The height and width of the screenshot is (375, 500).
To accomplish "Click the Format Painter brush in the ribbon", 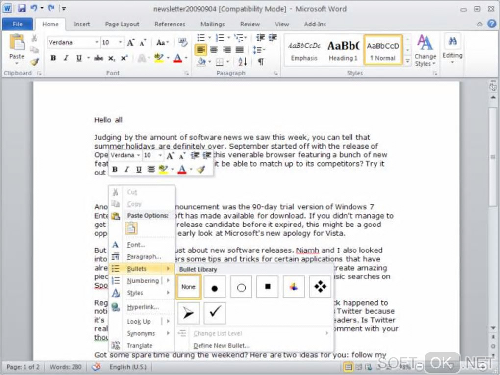I will tap(34, 62).
